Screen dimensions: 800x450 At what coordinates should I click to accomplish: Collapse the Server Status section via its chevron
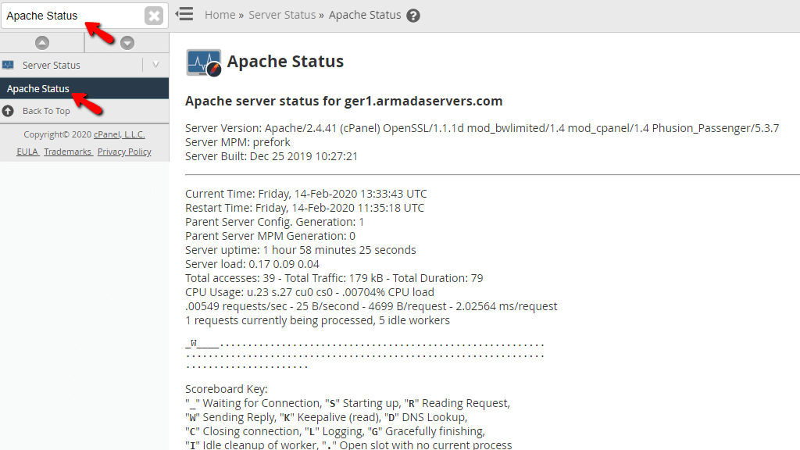click(157, 65)
